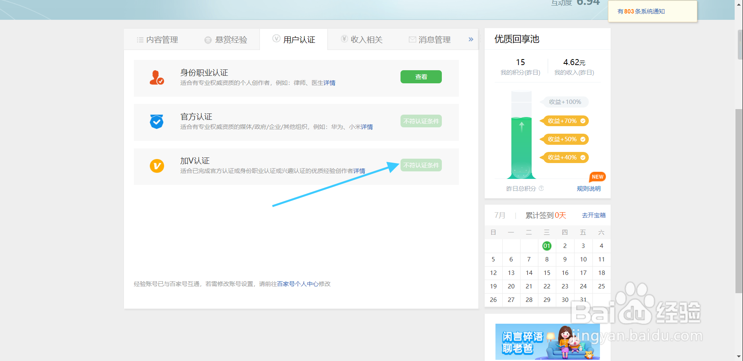Screen dimensions: 743x361
Task: Click the 15 我的积分 value
Action: pyautogui.click(x=520, y=62)
